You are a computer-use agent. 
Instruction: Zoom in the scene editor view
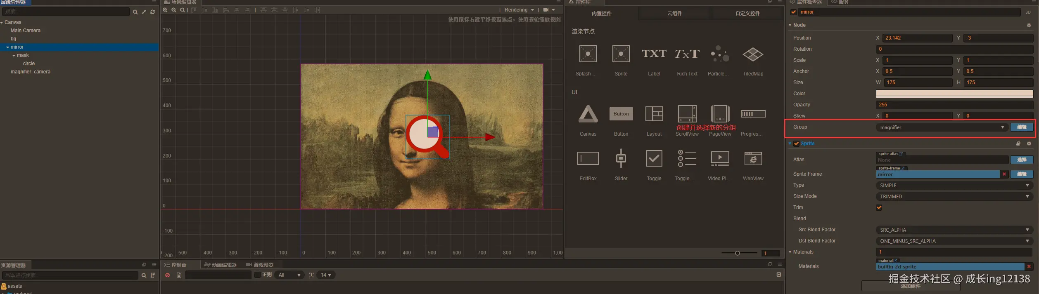[x=165, y=10]
